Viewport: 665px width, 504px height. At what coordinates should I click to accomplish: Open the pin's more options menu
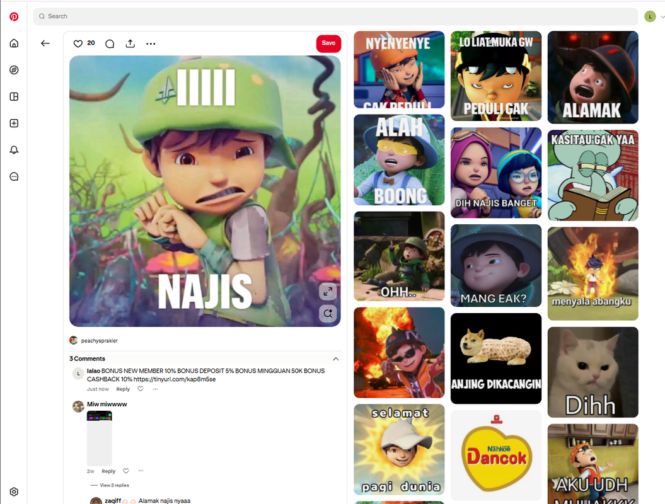pyautogui.click(x=151, y=43)
